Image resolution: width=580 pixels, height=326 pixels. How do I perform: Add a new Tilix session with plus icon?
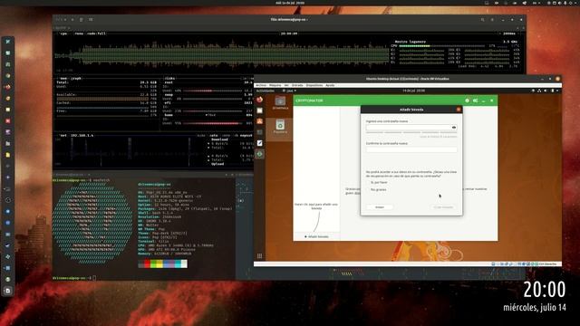click(x=72, y=20)
